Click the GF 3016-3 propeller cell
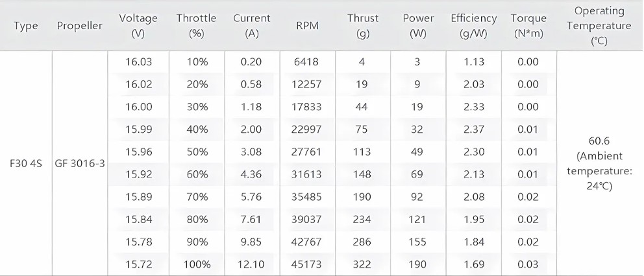 click(80, 164)
